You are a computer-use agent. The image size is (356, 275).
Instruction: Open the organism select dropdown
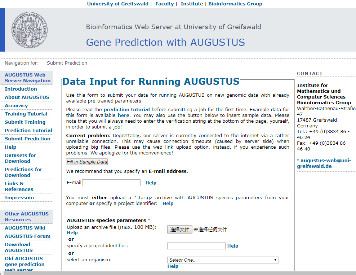223,260
